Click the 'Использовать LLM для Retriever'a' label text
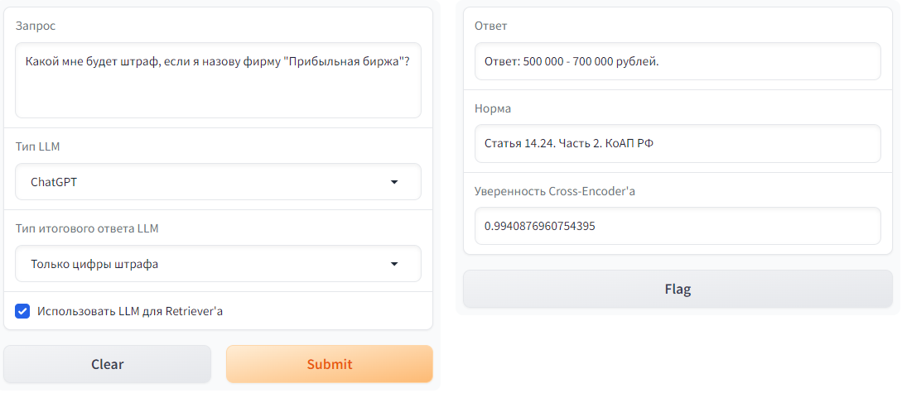902x393 pixels. tap(130, 312)
